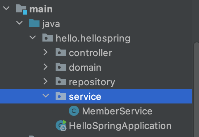
Task: Collapse the main folder chevron
Action: [6, 8]
